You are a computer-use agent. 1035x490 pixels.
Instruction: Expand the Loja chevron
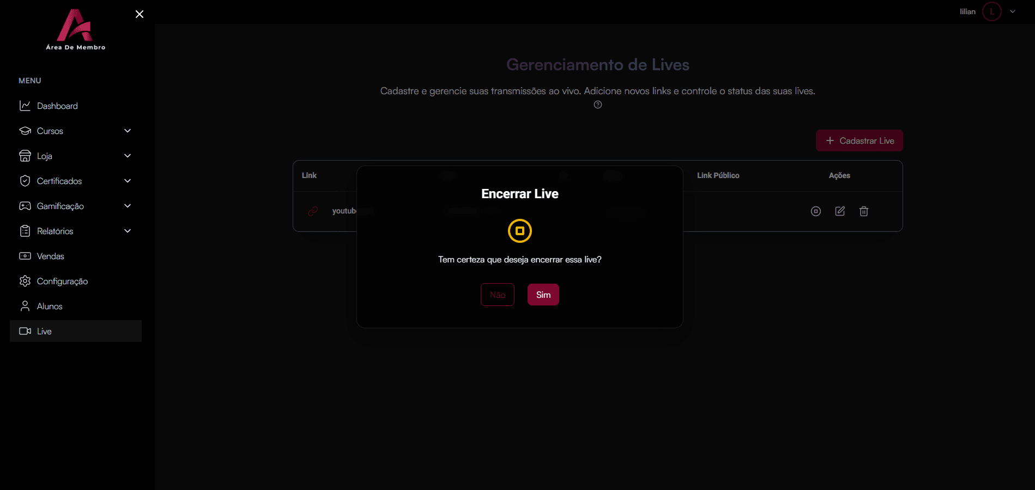127,156
